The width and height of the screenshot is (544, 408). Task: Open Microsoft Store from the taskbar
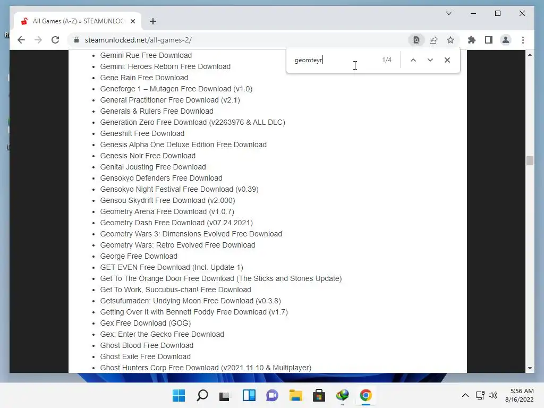319,395
